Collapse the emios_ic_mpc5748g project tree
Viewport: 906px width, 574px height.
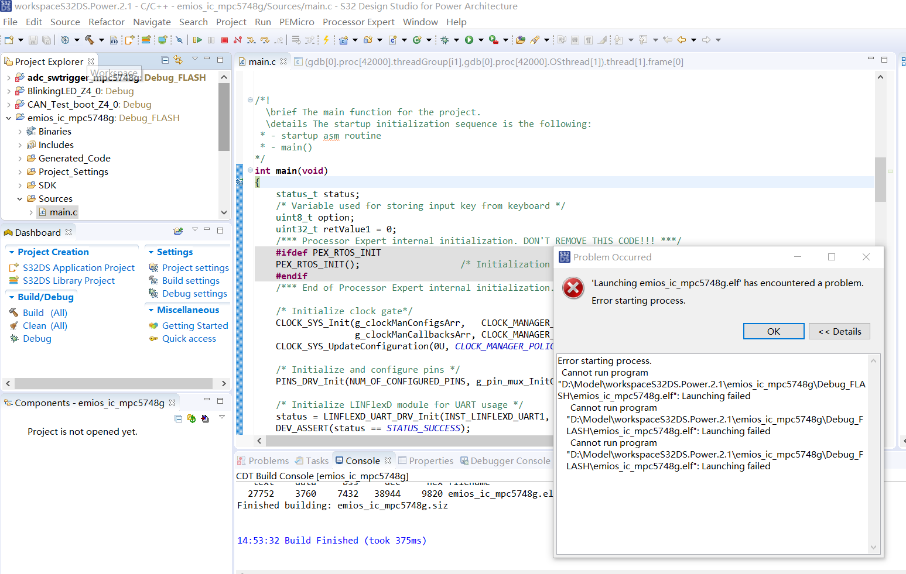point(8,118)
